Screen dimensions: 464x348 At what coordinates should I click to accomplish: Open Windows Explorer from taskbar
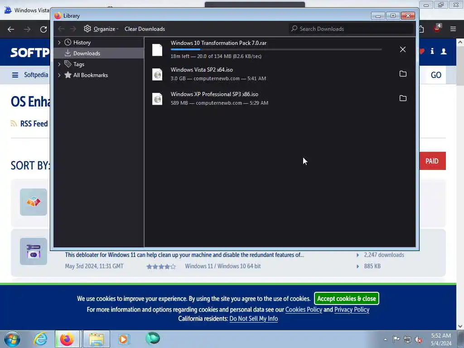(x=97, y=339)
